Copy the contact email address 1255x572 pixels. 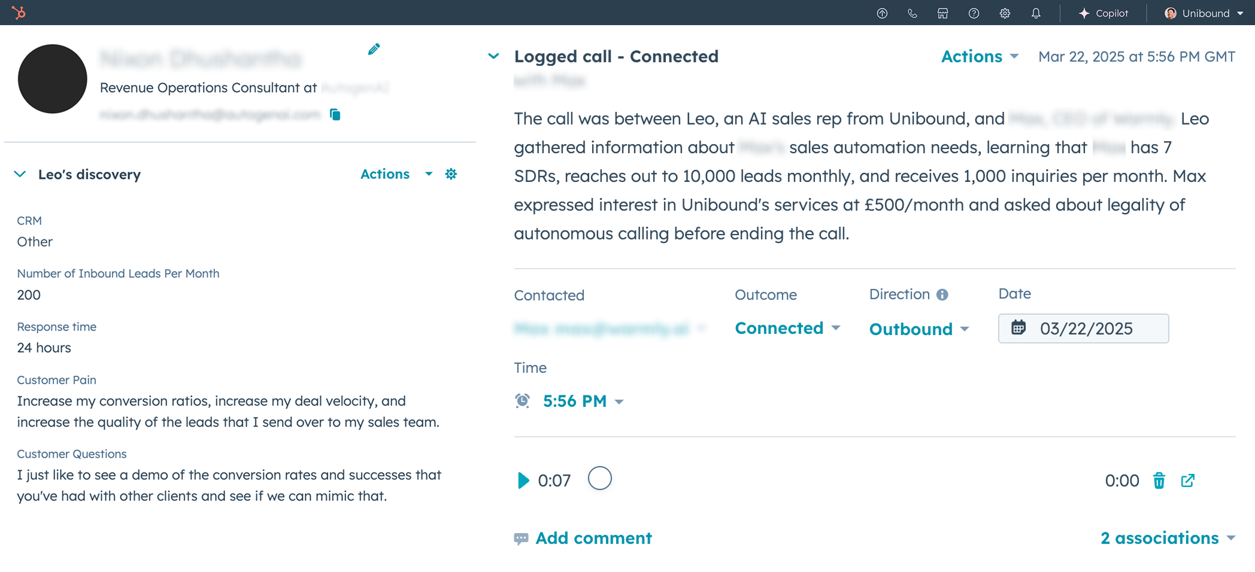tap(335, 114)
